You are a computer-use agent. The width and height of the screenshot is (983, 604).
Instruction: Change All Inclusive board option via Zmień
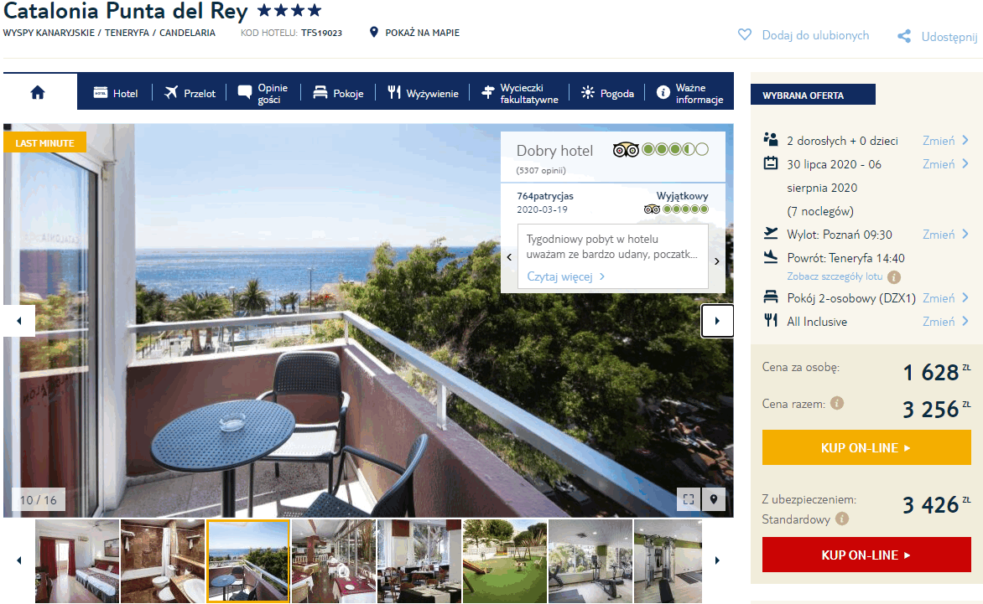[945, 321]
